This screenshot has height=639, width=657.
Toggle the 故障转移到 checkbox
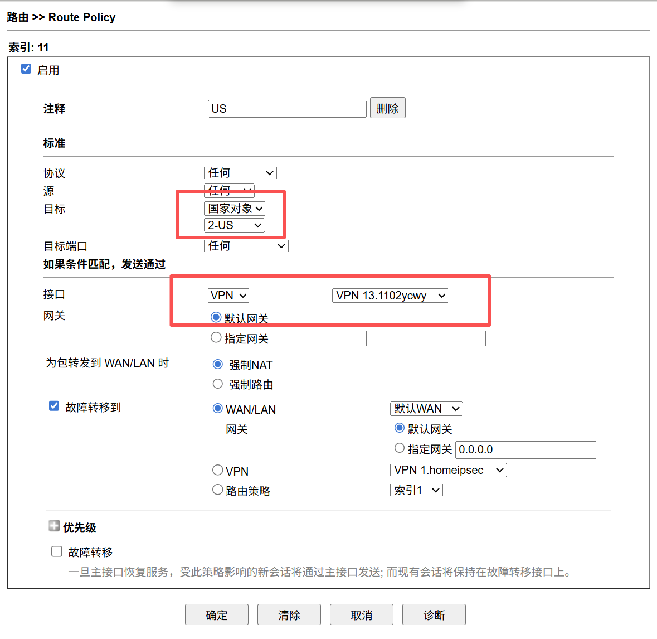coord(54,406)
